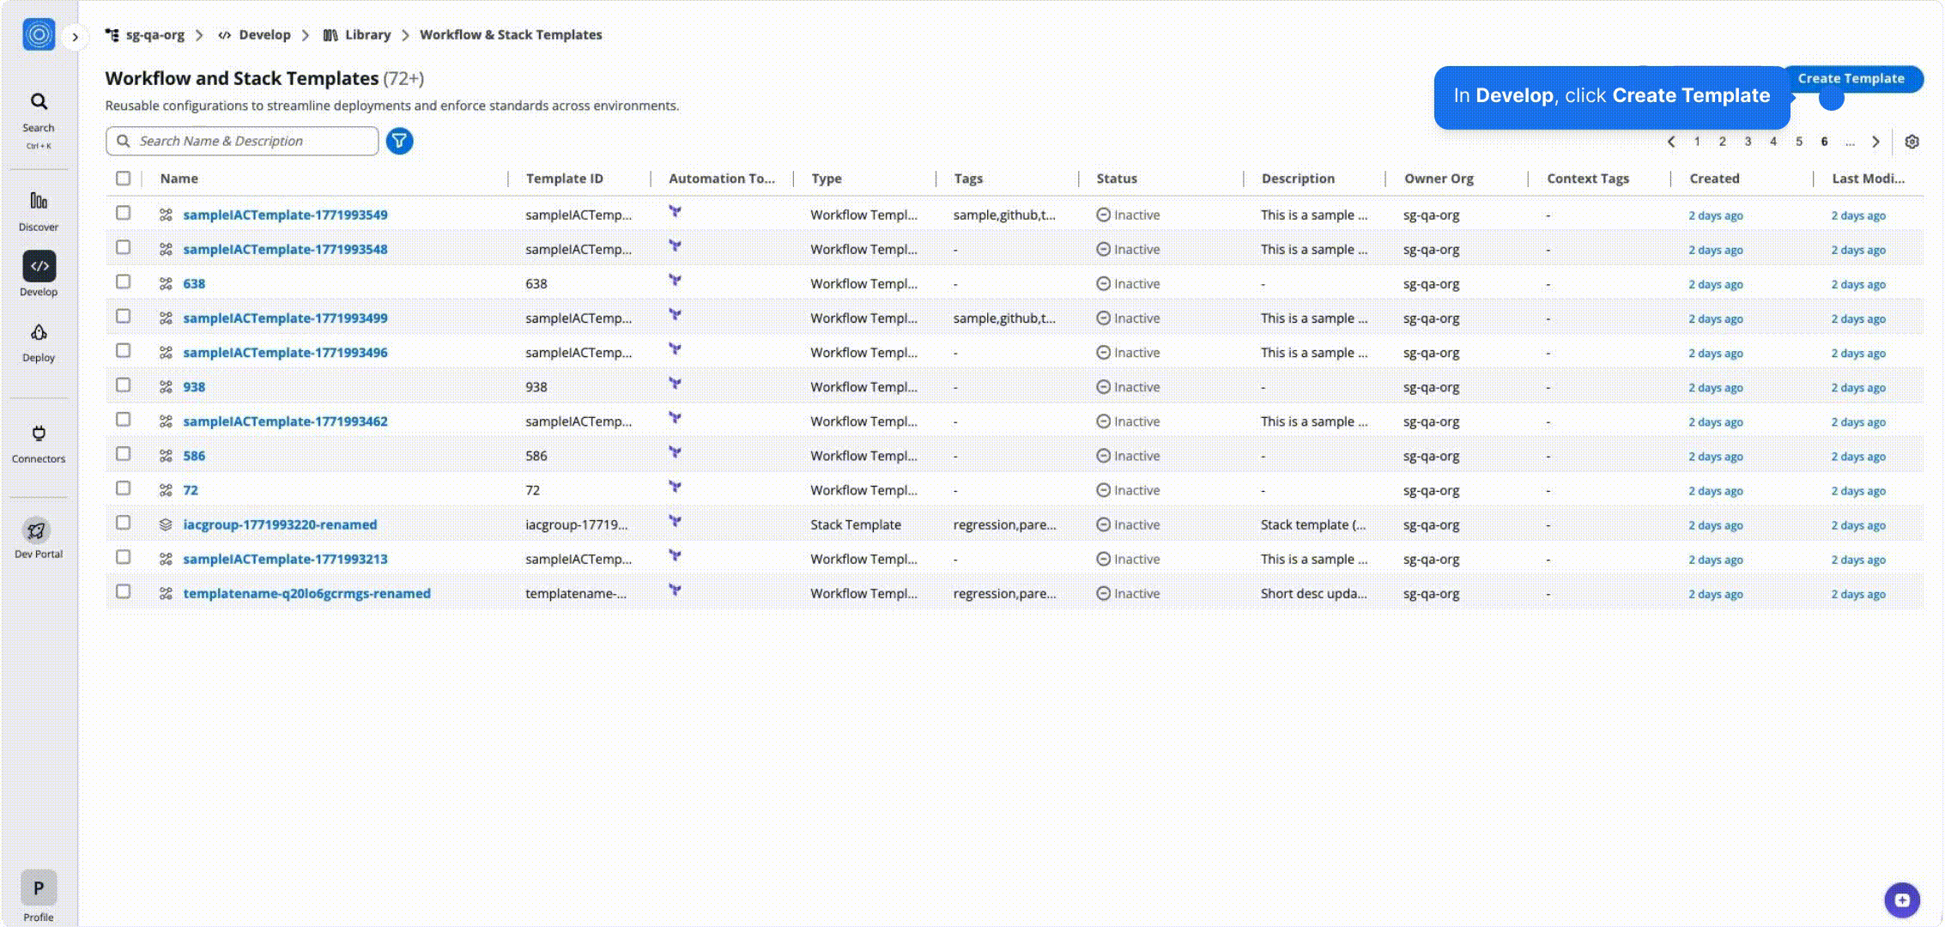Viewport: 1945px width, 927px height.
Task: Check the select-all checkbox in the table header
Action: [x=123, y=178]
